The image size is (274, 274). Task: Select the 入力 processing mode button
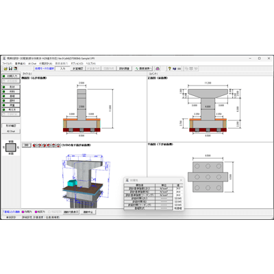[x=62, y=68]
